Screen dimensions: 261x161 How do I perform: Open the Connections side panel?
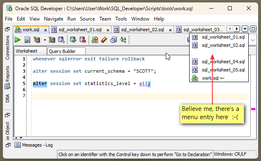[x=7, y=48]
